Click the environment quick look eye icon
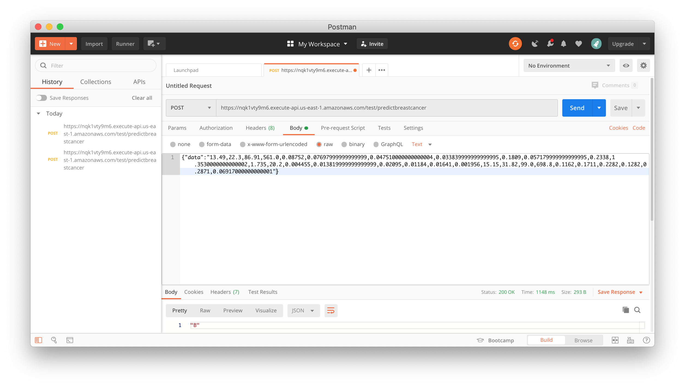This screenshot has height=387, width=685. point(626,66)
